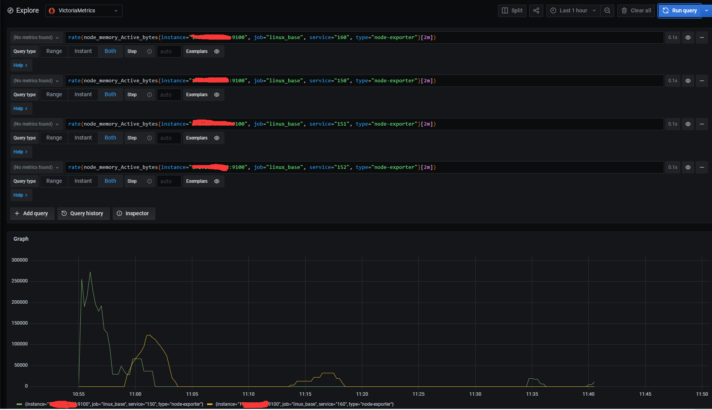Toggle Exemplars visibility on the second query
Image resolution: width=712 pixels, height=410 pixels.
pos(216,94)
